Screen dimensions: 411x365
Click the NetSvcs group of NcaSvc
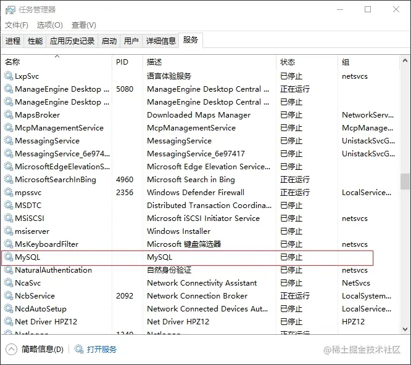click(x=356, y=283)
